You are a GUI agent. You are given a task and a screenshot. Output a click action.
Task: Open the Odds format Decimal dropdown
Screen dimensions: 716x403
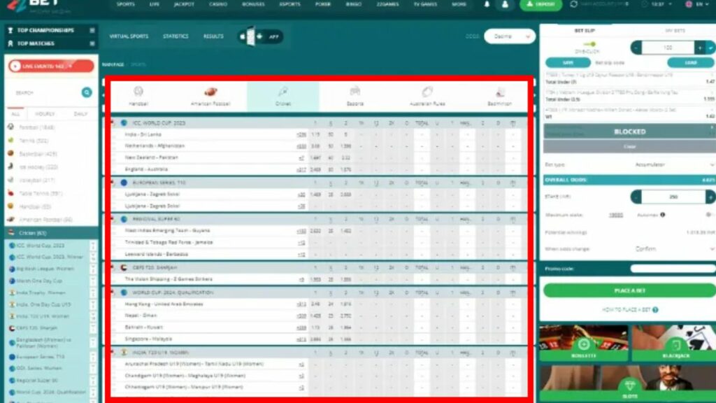[510, 36]
